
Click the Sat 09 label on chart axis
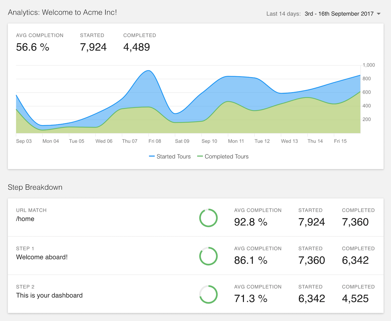(x=182, y=141)
